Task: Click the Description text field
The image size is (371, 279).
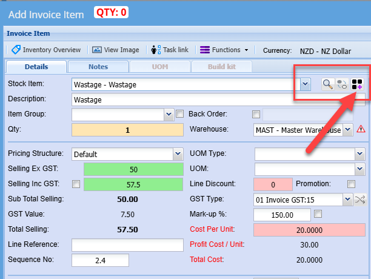Action: [218, 99]
